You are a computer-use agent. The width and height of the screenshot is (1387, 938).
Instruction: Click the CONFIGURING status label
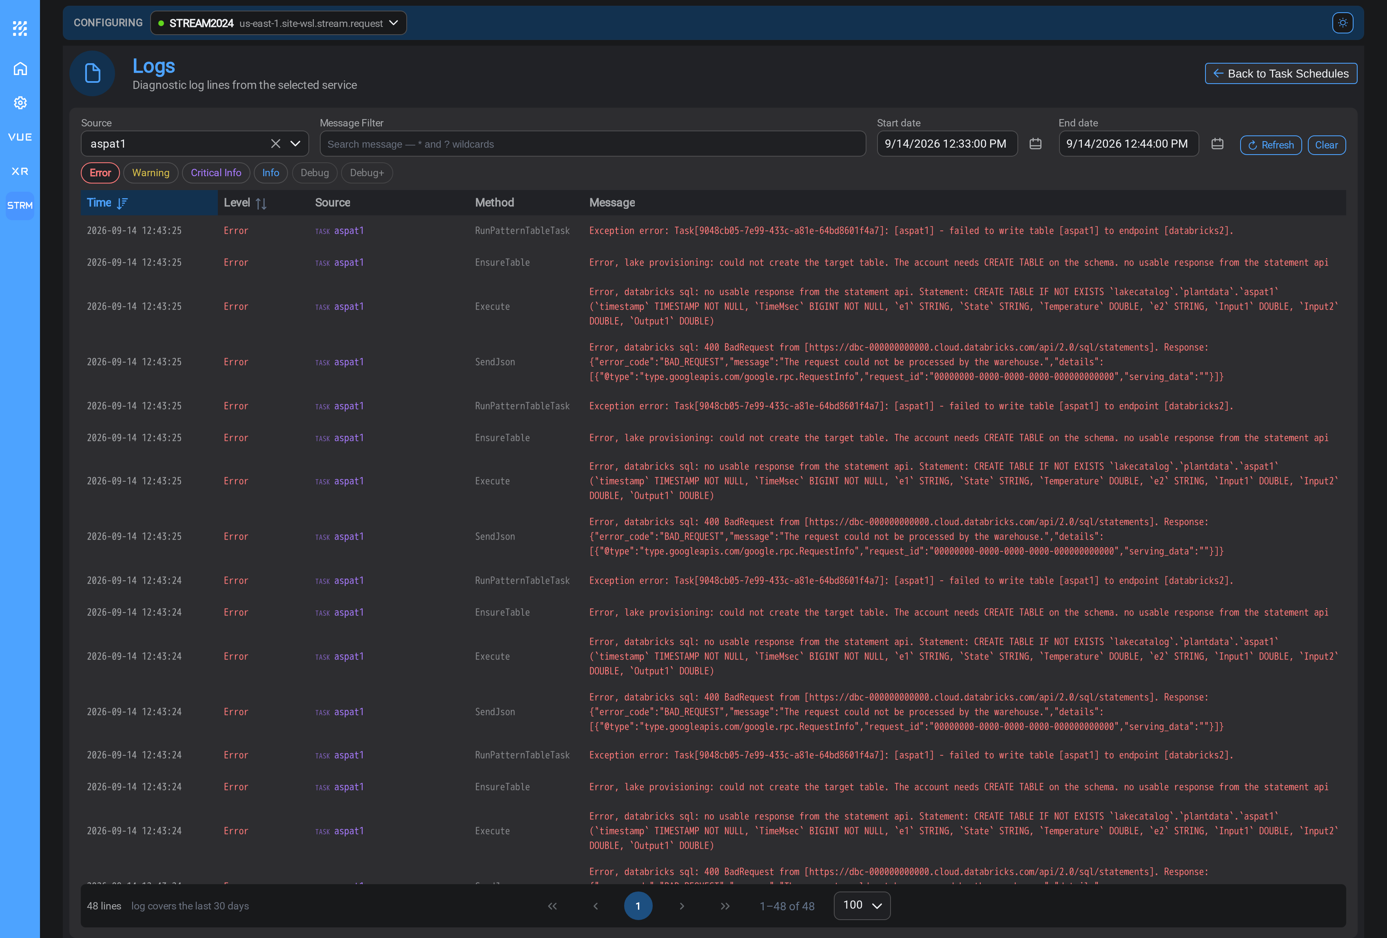point(108,23)
